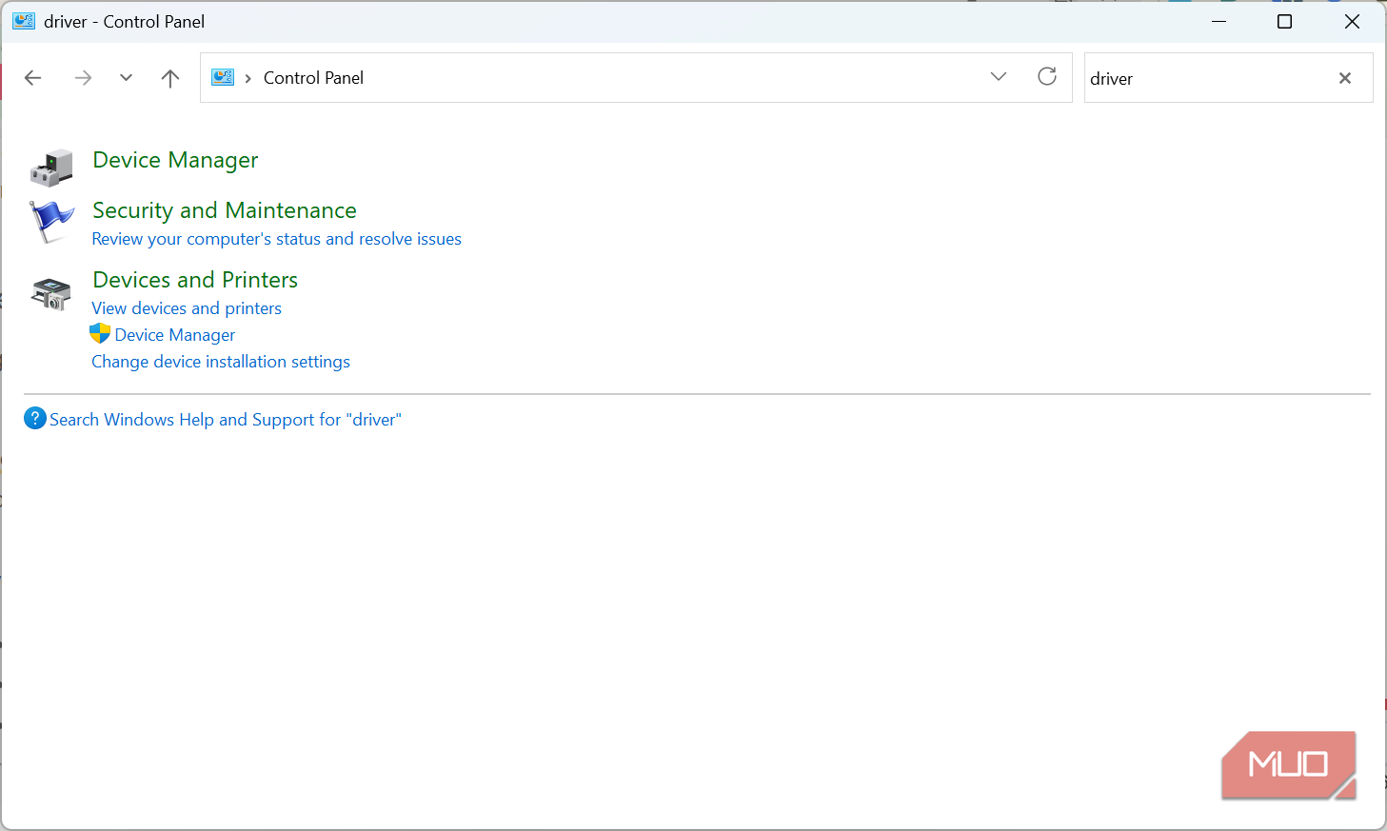
Task: Close the Control Panel window
Action: click(1352, 21)
